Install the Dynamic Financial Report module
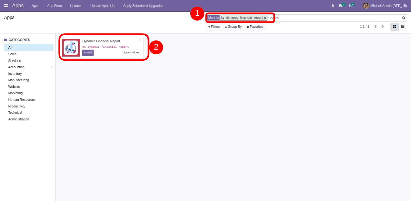Image resolution: width=411 pixels, height=201 pixels. point(88,52)
